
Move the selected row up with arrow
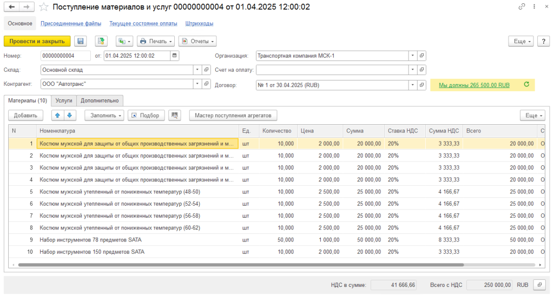tap(57, 115)
